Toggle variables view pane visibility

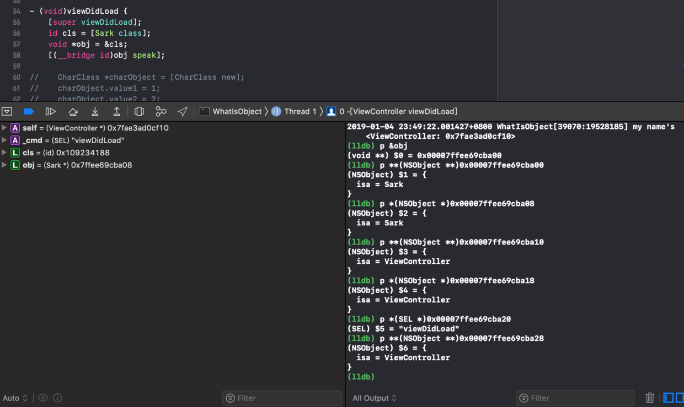click(x=669, y=398)
